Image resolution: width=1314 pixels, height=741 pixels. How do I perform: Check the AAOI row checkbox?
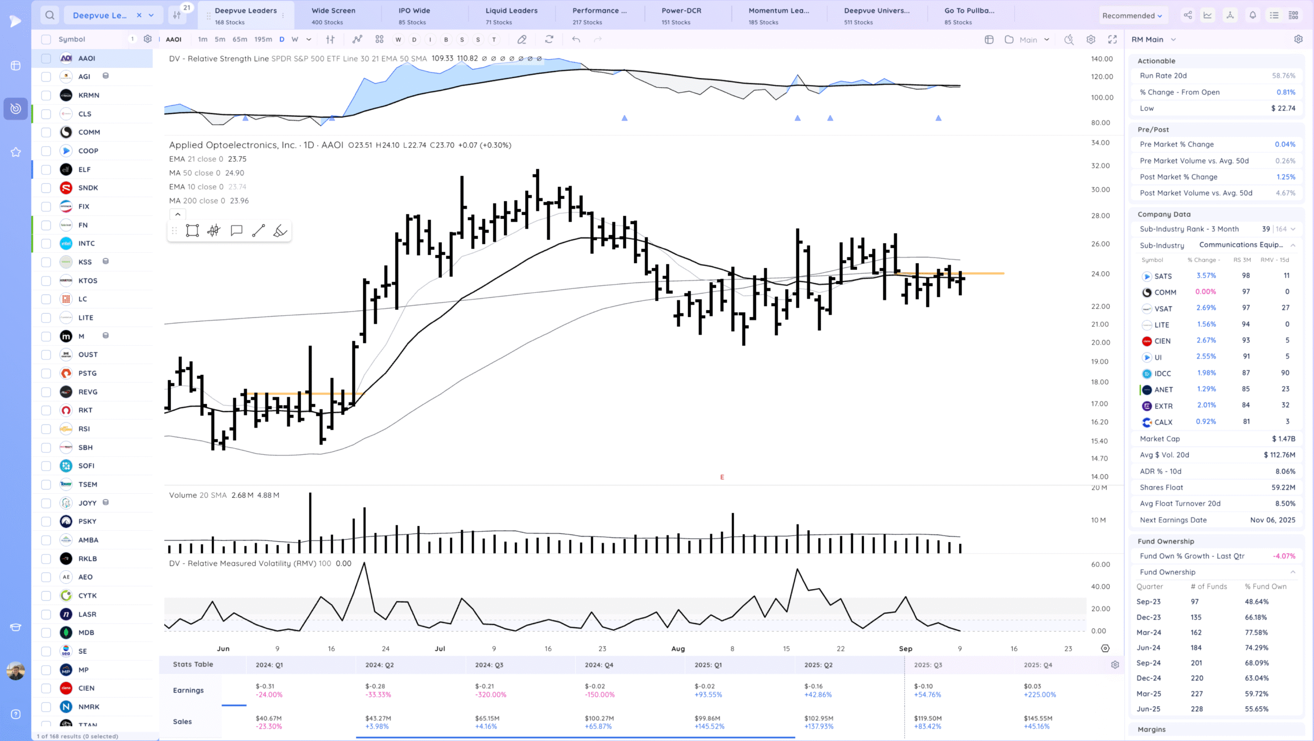coord(46,58)
